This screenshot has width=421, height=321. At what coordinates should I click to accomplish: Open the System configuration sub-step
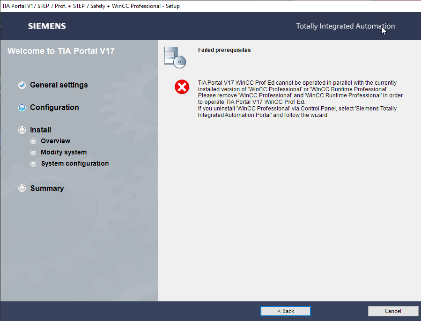coord(74,163)
